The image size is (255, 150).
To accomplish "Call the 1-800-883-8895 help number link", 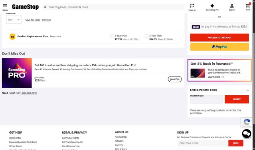I will pos(28,93).
